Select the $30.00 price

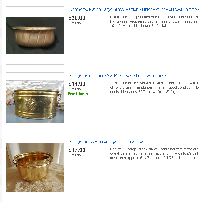coord(77,18)
